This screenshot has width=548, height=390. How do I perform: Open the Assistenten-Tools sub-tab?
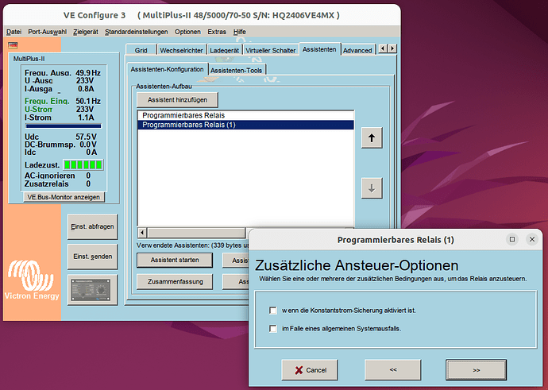coord(236,70)
